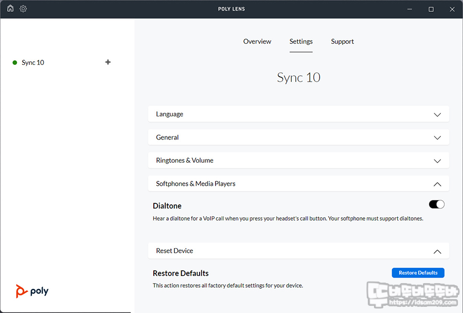Expand the Language section chevron

437,114
